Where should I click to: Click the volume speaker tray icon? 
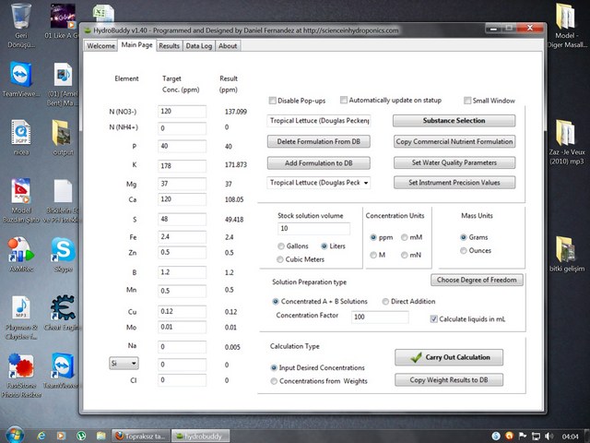pyautogui.click(x=549, y=437)
